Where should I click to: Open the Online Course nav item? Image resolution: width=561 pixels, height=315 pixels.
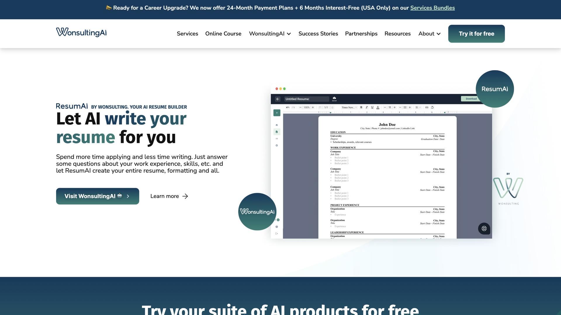click(x=223, y=34)
